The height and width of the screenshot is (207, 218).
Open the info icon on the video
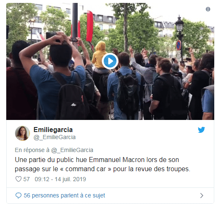tap(208, 9)
